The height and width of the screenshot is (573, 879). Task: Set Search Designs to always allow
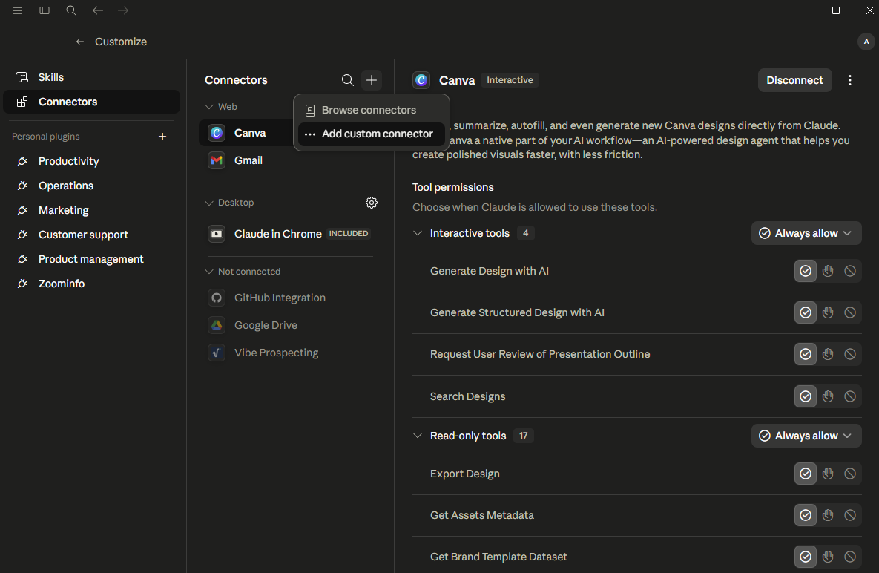click(x=806, y=397)
